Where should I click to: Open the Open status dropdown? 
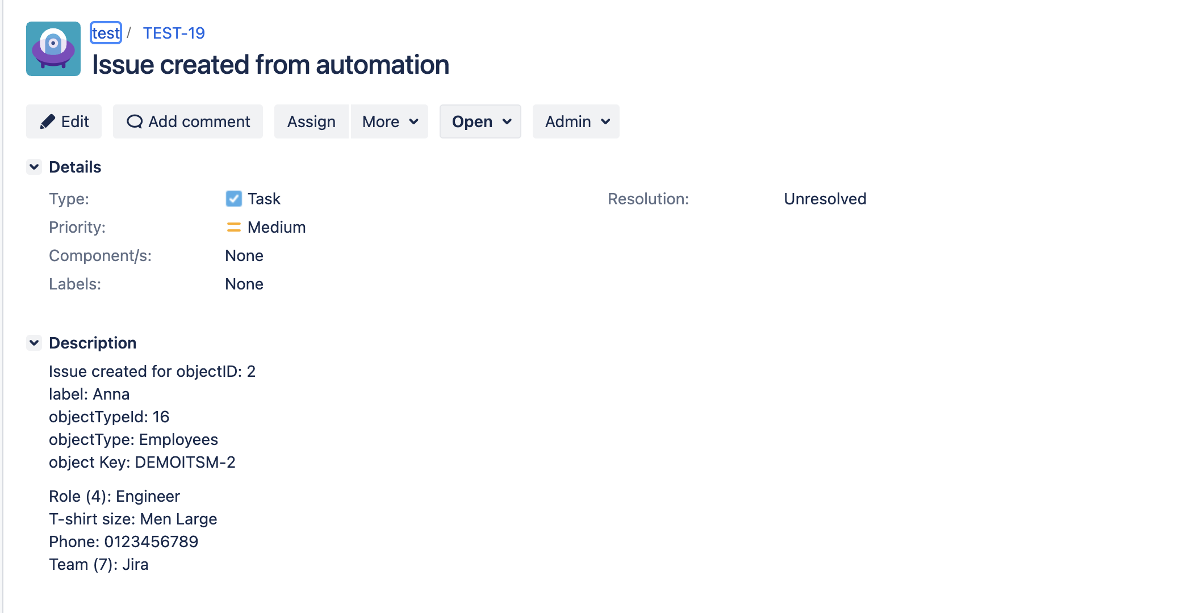tap(480, 121)
